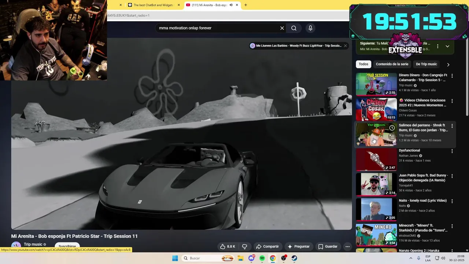Switch to 'The best ChatBot and Widgets' tab
The width and height of the screenshot is (469, 264).
pos(154,5)
